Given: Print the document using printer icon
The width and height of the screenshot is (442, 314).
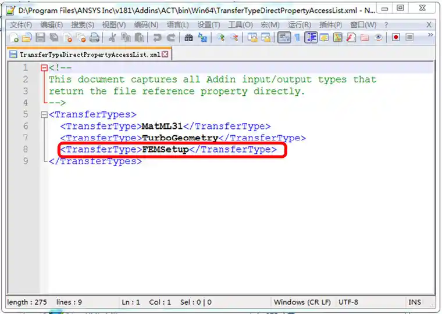Looking at the screenshot, I should tap(94, 37).
